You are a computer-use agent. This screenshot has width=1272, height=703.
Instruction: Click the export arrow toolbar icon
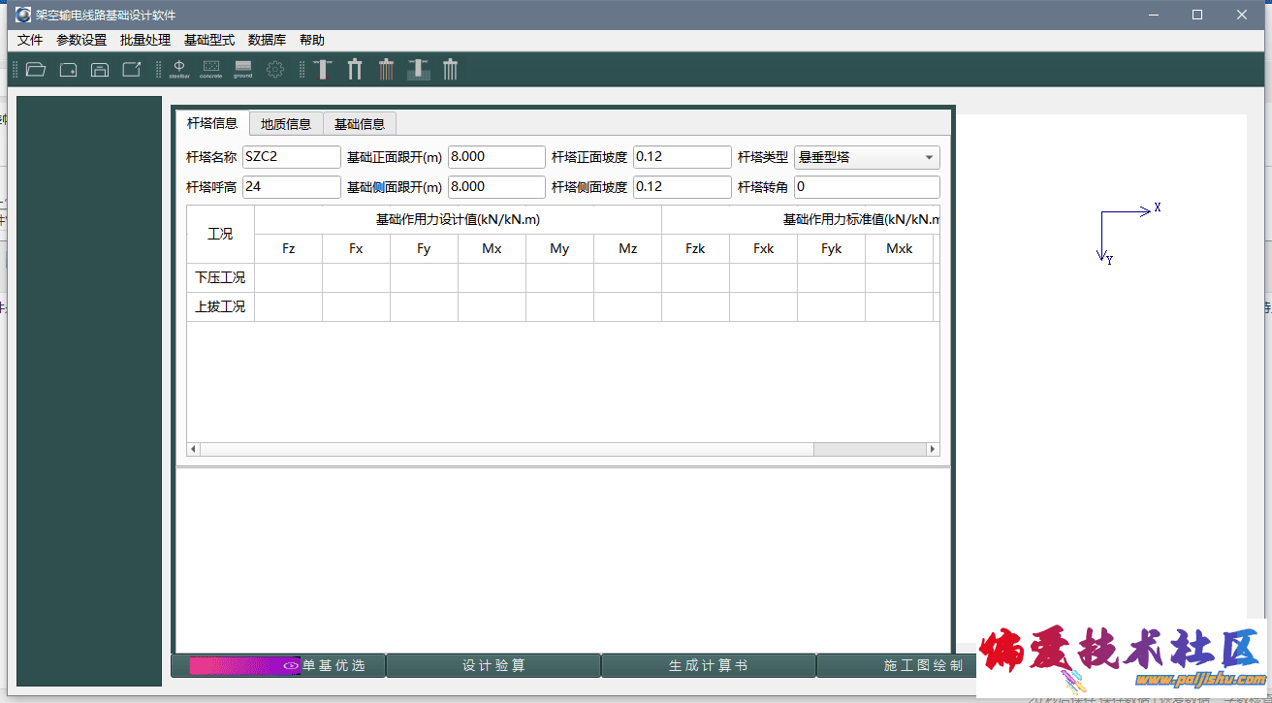[132, 70]
